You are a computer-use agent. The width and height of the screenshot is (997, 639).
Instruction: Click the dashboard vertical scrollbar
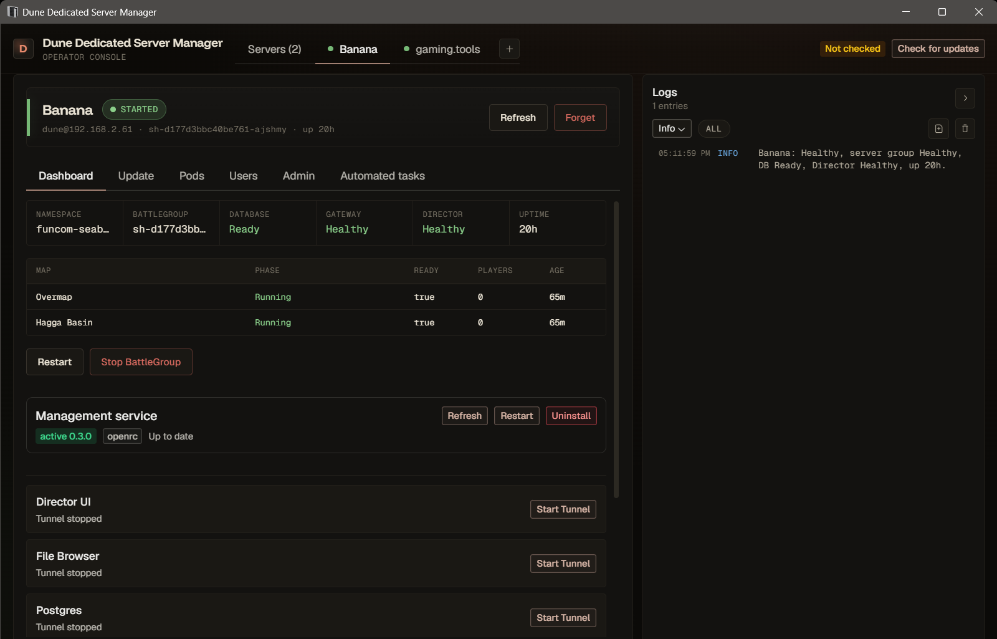tap(616, 349)
